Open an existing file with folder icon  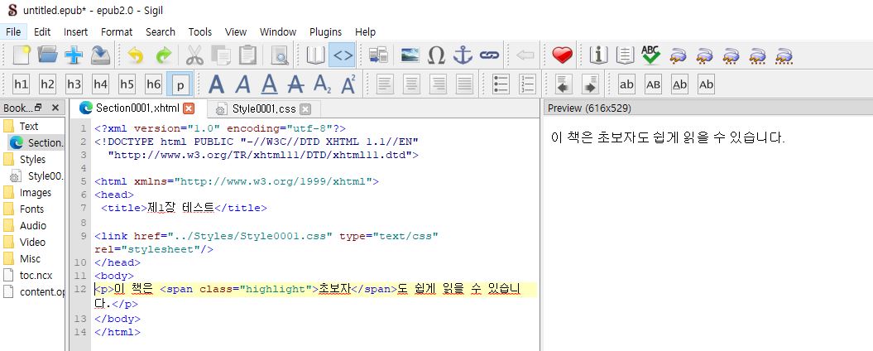click(47, 55)
